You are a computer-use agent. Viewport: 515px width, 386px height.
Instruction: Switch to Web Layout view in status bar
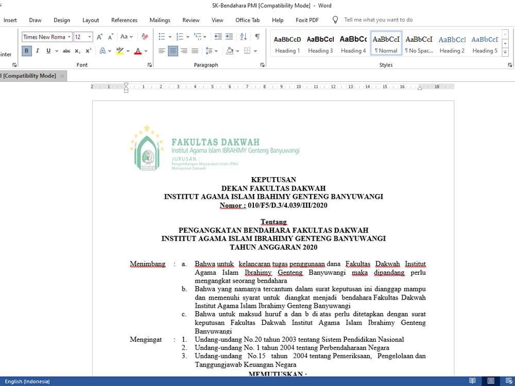point(509,381)
